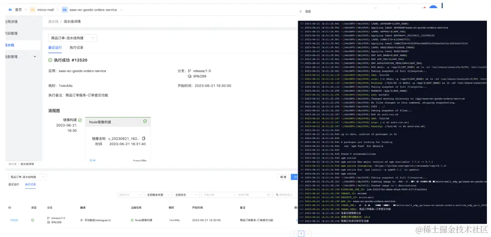Click the Node镜像构建 stage card title
491x237 pixels.
[100, 122]
